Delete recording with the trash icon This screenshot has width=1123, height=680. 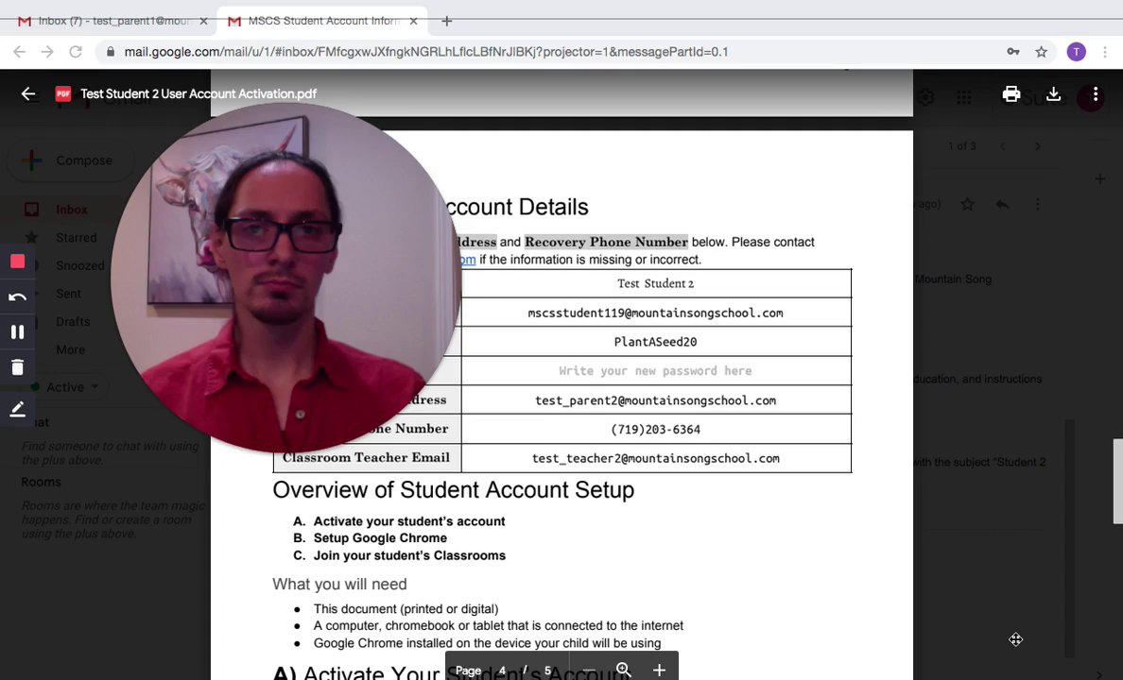(x=18, y=367)
